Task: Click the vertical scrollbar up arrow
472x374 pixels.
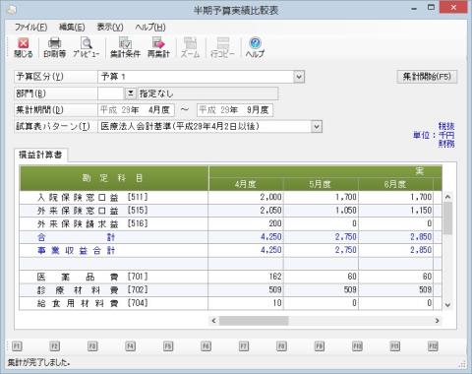Action: pyautogui.click(x=447, y=197)
